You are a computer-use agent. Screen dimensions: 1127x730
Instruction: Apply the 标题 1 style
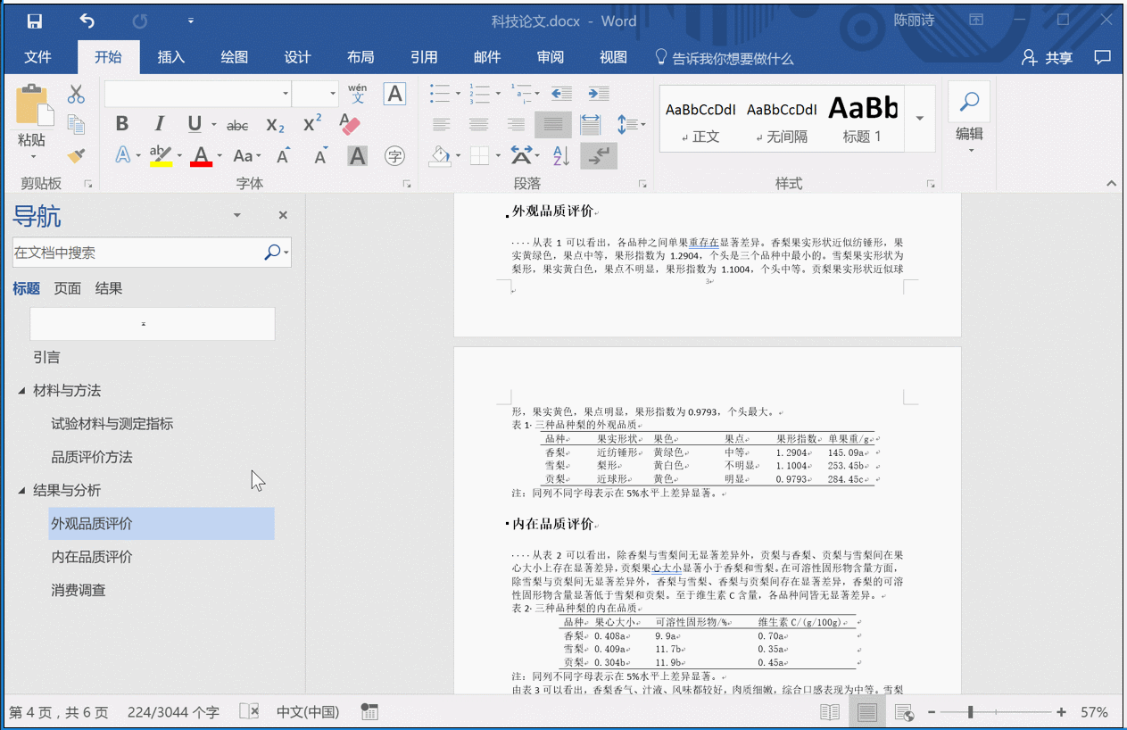pos(862,120)
